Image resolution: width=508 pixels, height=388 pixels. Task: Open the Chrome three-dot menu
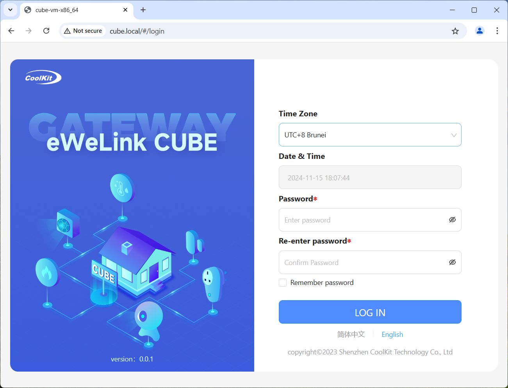click(x=497, y=31)
